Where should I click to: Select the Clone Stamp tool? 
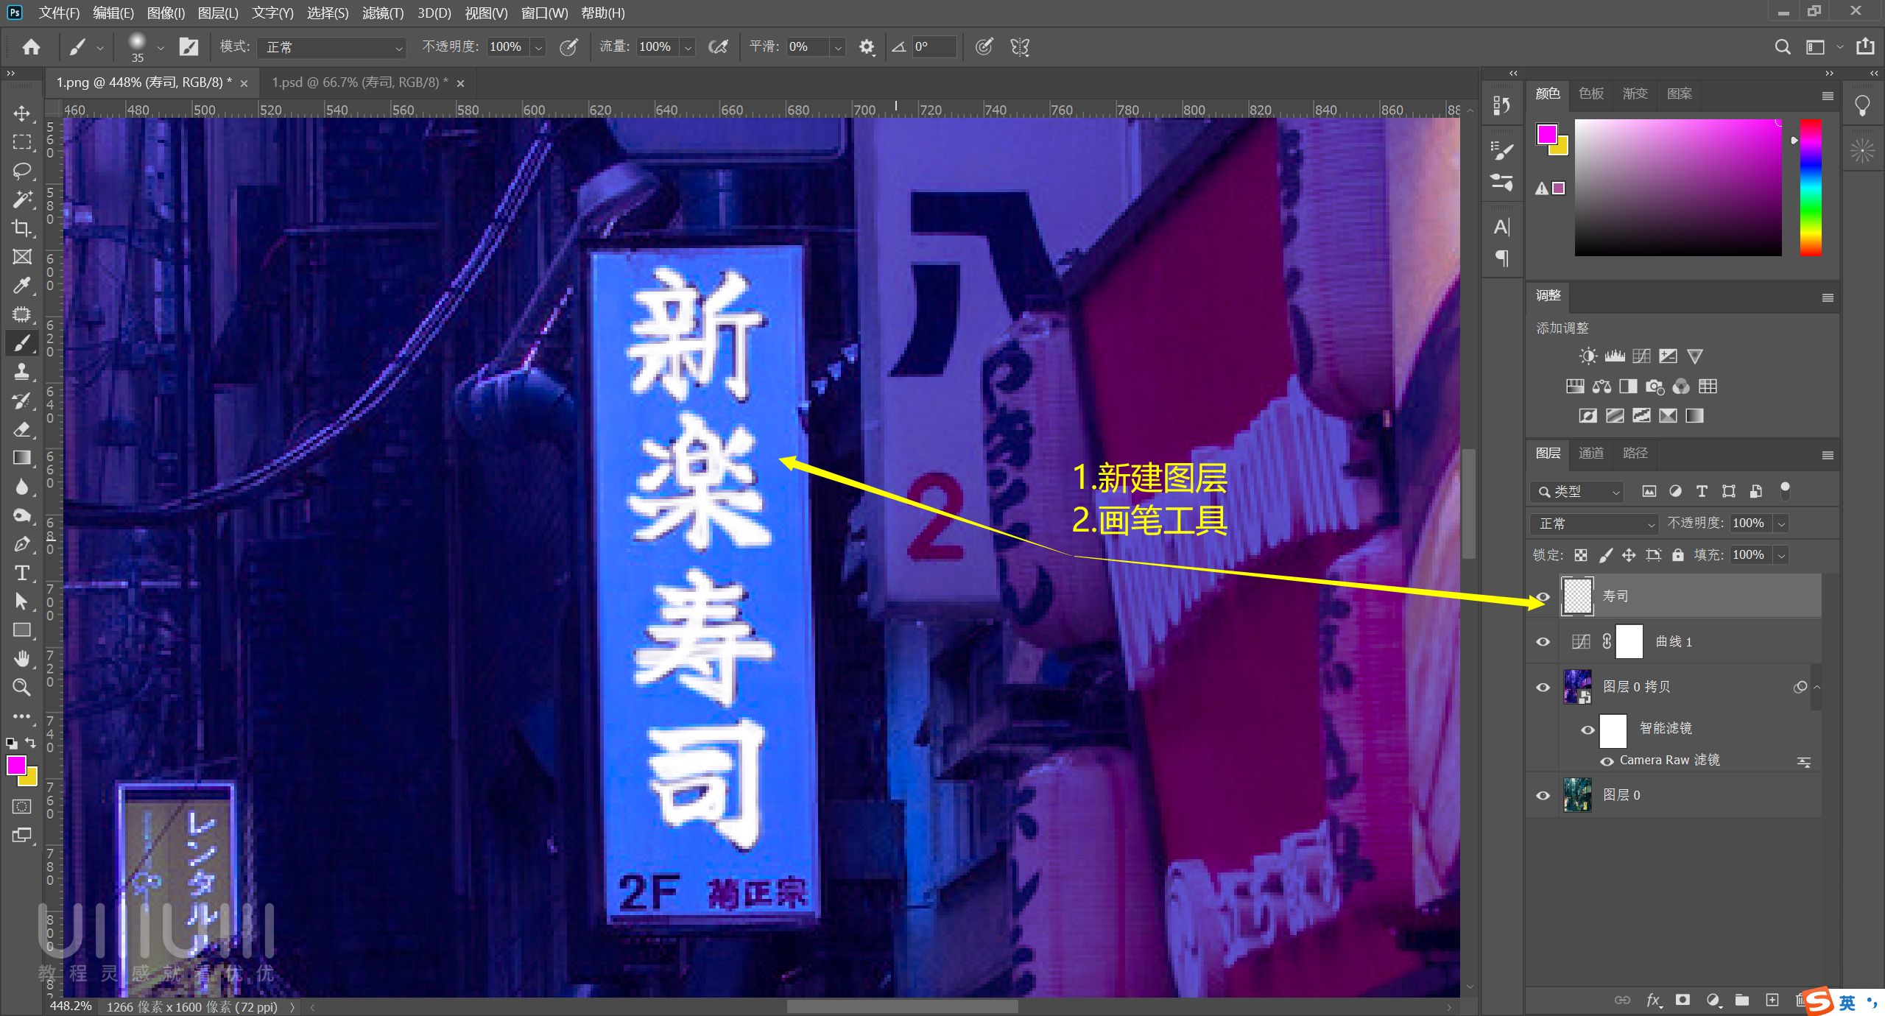point(22,372)
